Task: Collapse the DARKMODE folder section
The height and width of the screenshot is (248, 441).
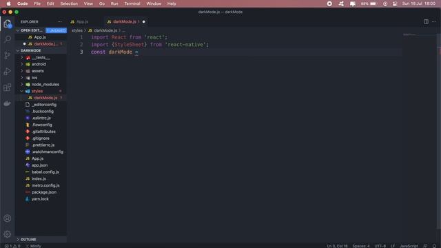Action: tap(41, 50)
